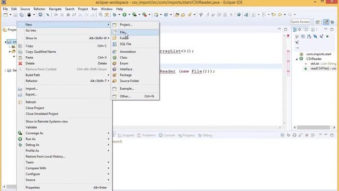Open the Refactor menu in menu bar

[x=39, y=9]
